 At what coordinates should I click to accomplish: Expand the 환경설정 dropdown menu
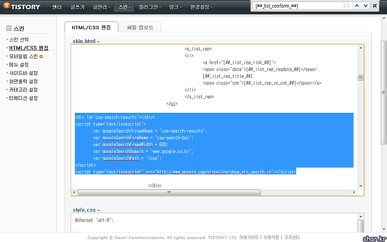coord(201,7)
